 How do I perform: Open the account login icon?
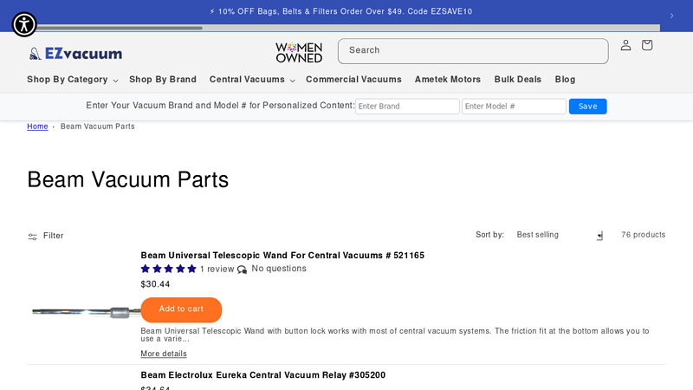[625, 45]
